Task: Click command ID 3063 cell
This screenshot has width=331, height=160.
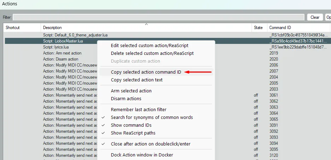Action: click(273, 107)
